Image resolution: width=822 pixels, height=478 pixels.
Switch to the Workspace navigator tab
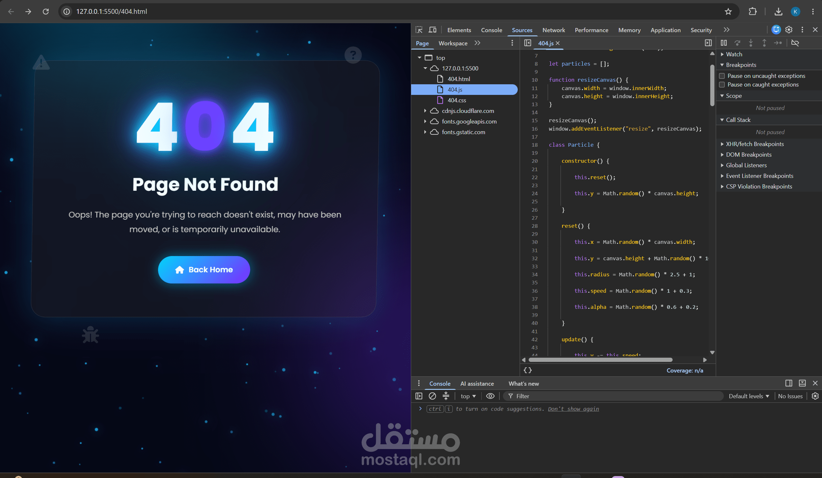(453, 43)
